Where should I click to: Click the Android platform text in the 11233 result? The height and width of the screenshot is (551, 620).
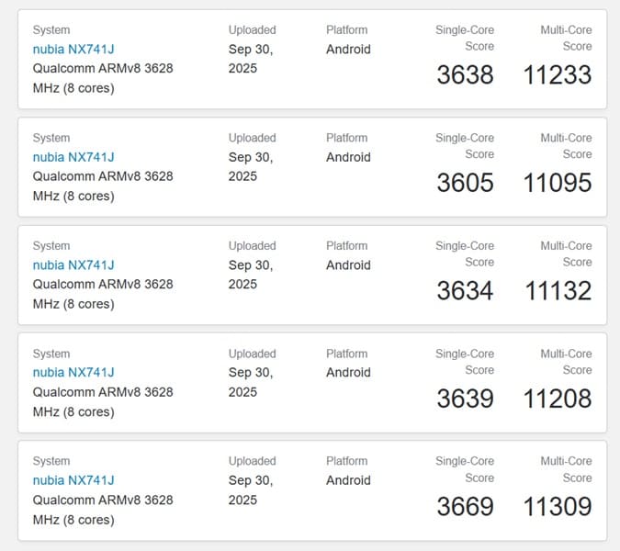(x=348, y=50)
